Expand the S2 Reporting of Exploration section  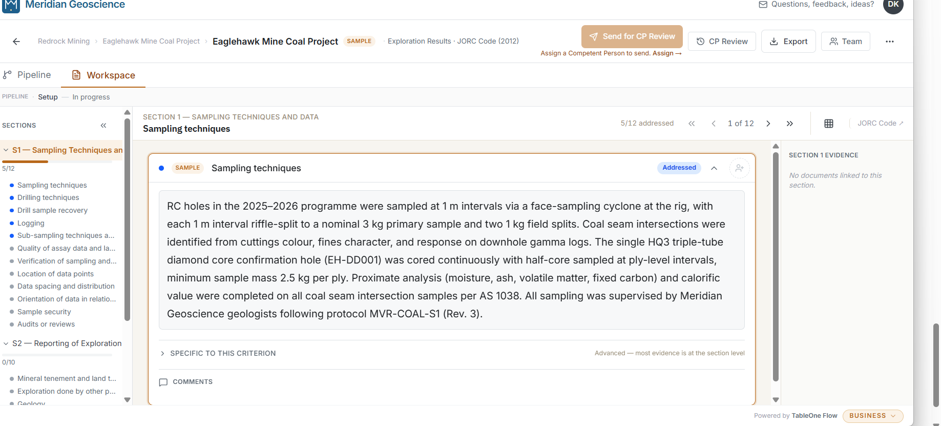6,343
